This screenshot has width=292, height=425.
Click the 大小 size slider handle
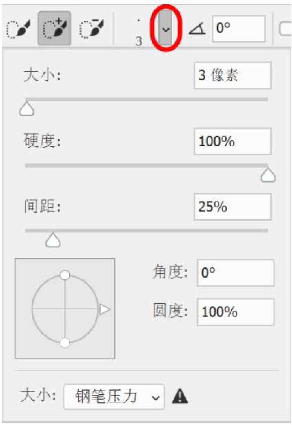pos(27,109)
